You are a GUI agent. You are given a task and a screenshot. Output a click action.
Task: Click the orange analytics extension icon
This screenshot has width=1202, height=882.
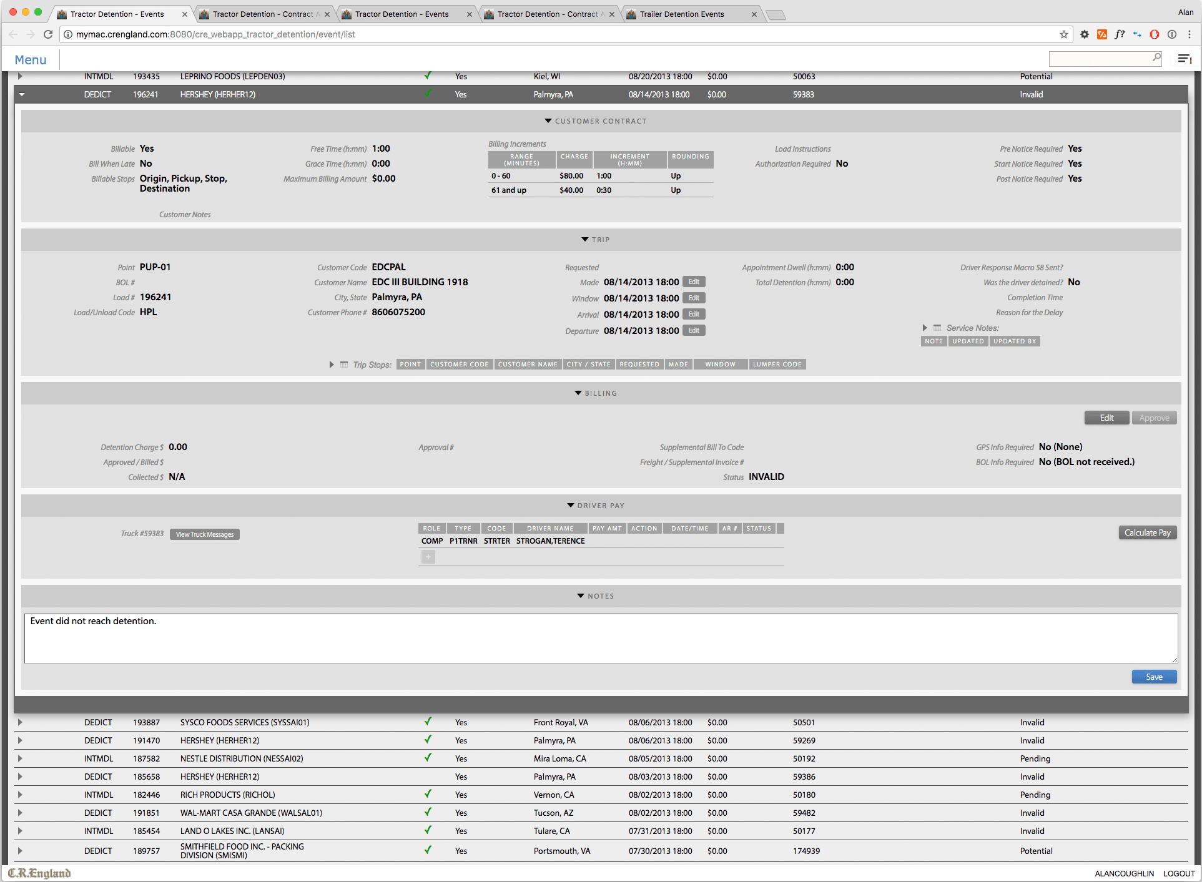pyautogui.click(x=1102, y=34)
